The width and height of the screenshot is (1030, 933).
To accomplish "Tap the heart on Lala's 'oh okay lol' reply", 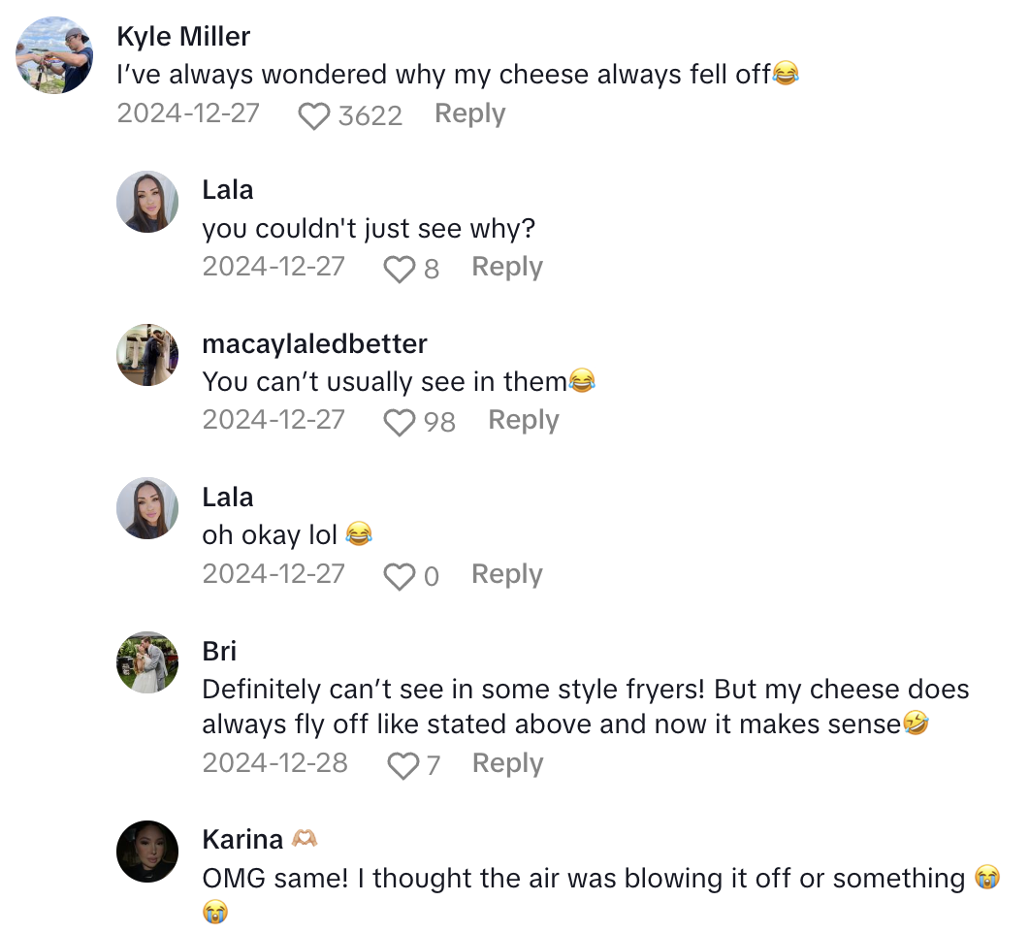I will pos(399,576).
